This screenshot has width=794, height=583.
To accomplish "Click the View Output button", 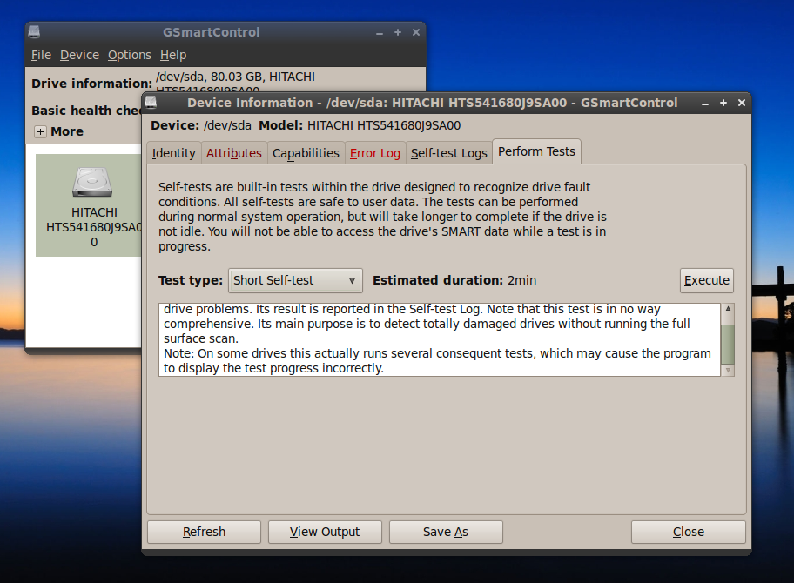I will [325, 532].
